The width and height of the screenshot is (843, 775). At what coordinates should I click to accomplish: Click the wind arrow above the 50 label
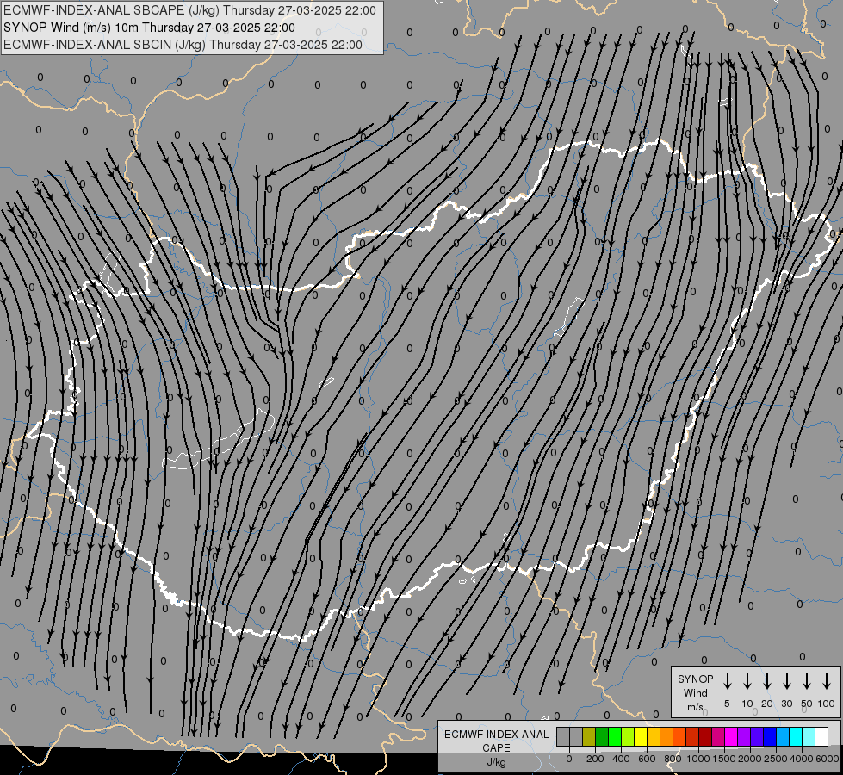coord(807,681)
